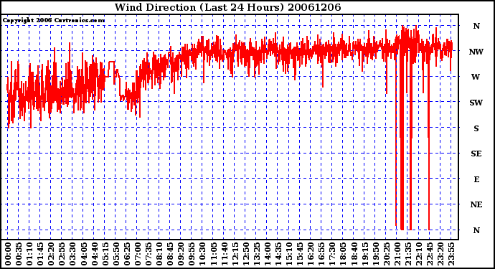Click the 05:15 time axis label
Screen dimensions: 495x269
coord(105,254)
